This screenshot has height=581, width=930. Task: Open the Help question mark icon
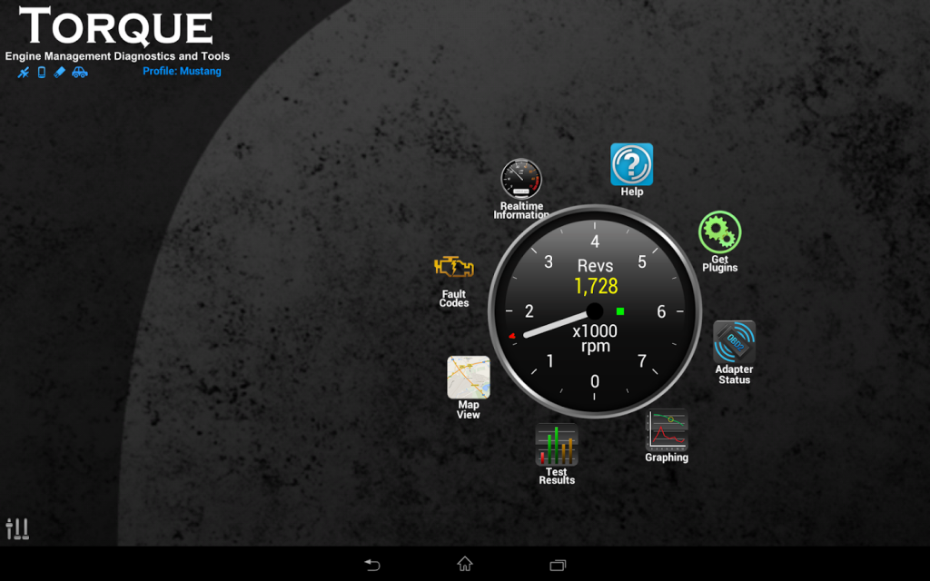632,164
